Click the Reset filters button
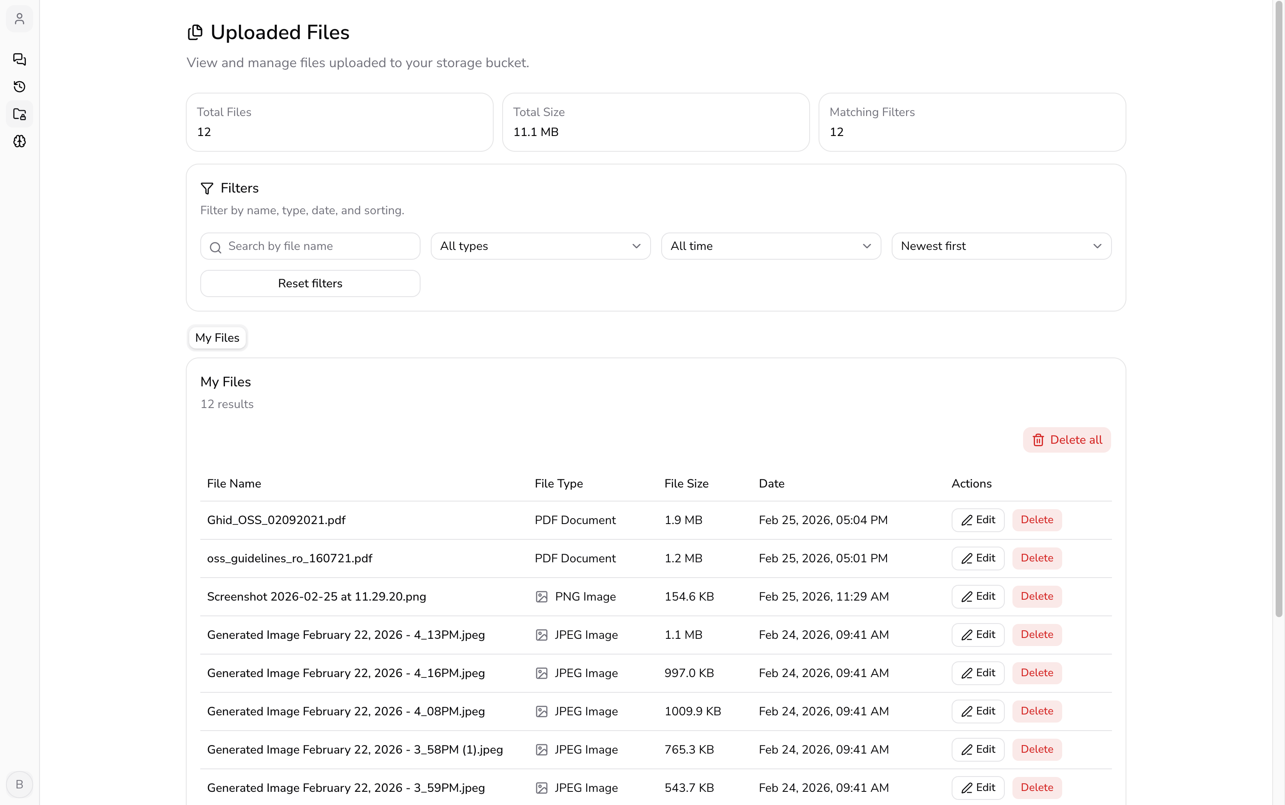Image resolution: width=1285 pixels, height=805 pixels. pos(310,283)
